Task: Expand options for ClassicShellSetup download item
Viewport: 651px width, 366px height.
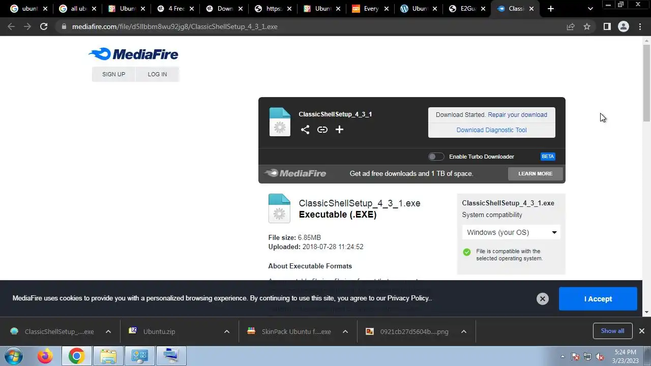Action: coord(108,331)
